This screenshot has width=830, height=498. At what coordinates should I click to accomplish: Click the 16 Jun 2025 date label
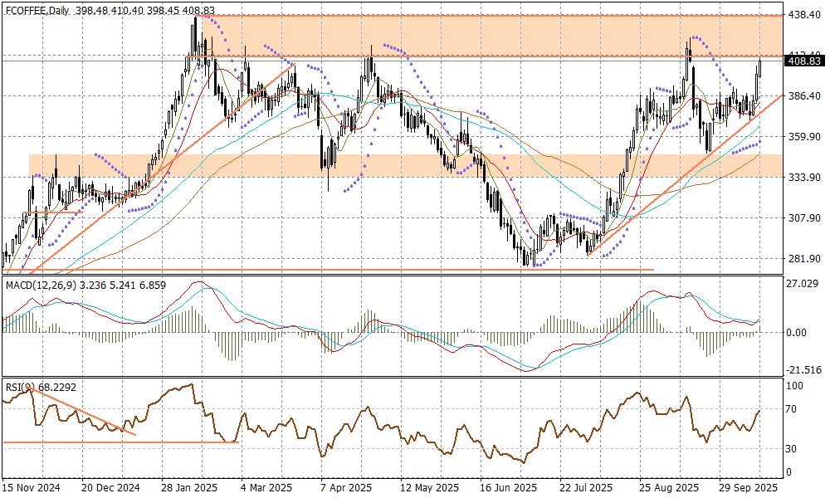[x=504, y=488]
